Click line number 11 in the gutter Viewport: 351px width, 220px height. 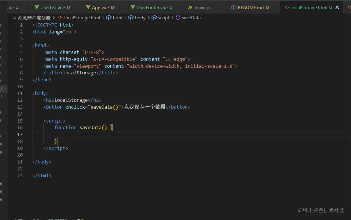tap(20, 93)
